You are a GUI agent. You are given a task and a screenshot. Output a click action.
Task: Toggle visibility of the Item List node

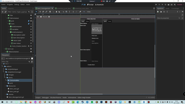(x=31, y=49)
